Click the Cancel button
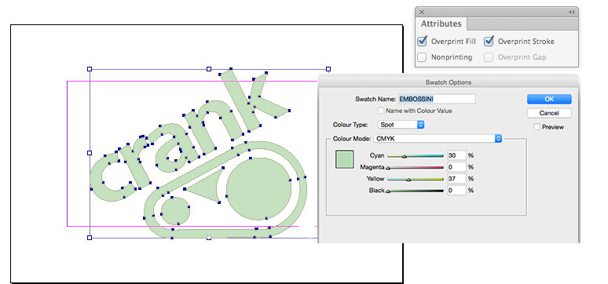Screen dimensions: 608x284 (549, 113)
